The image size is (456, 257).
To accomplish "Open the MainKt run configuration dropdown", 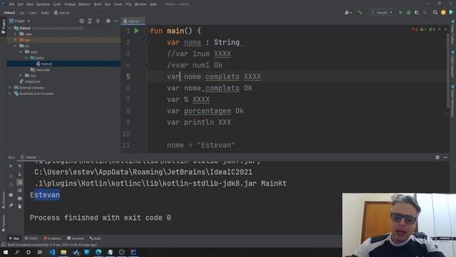I will click(381, 13).
